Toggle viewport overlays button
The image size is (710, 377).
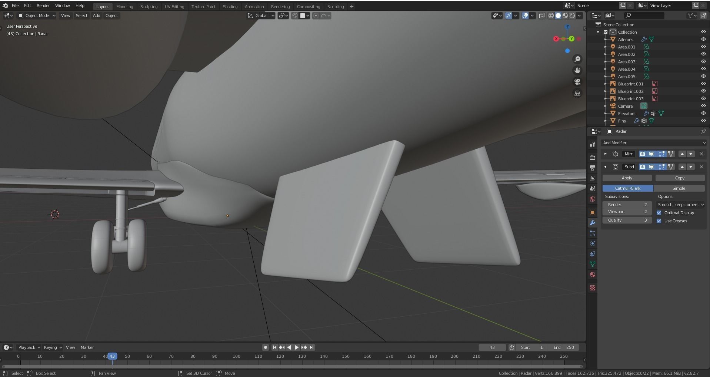(x=525, y=16)
